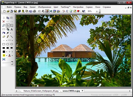
Task: Select the color picker tool
Action: coord(4,33)
